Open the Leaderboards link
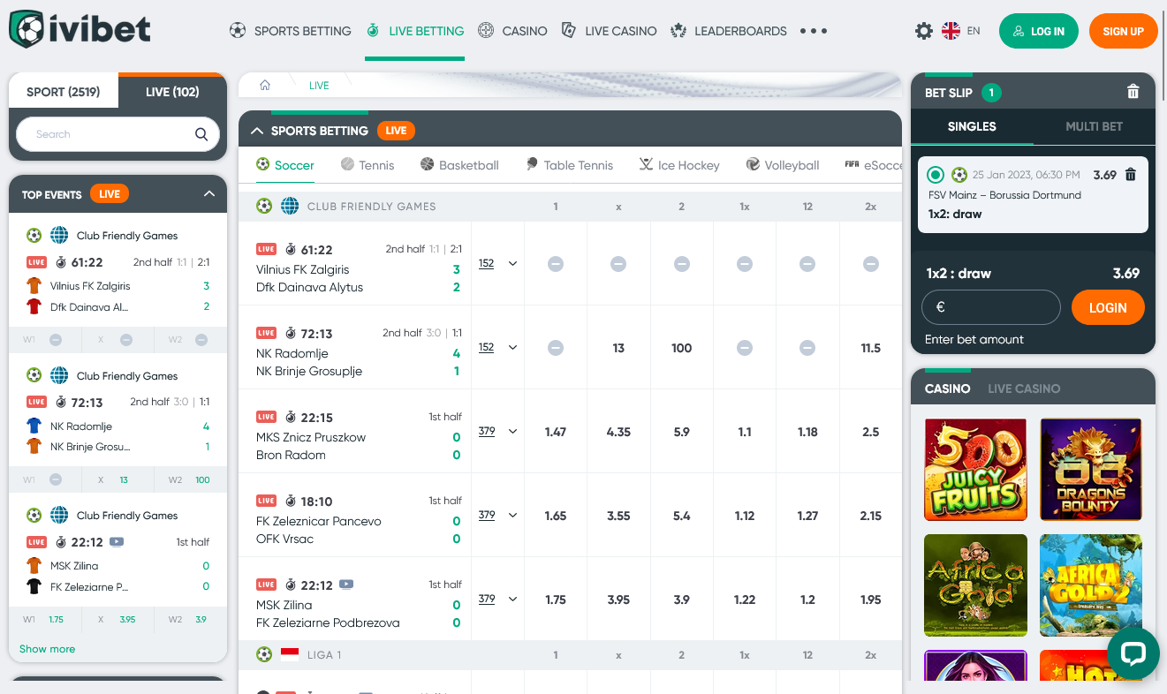Screen dimensions: 1167x694 728,31
